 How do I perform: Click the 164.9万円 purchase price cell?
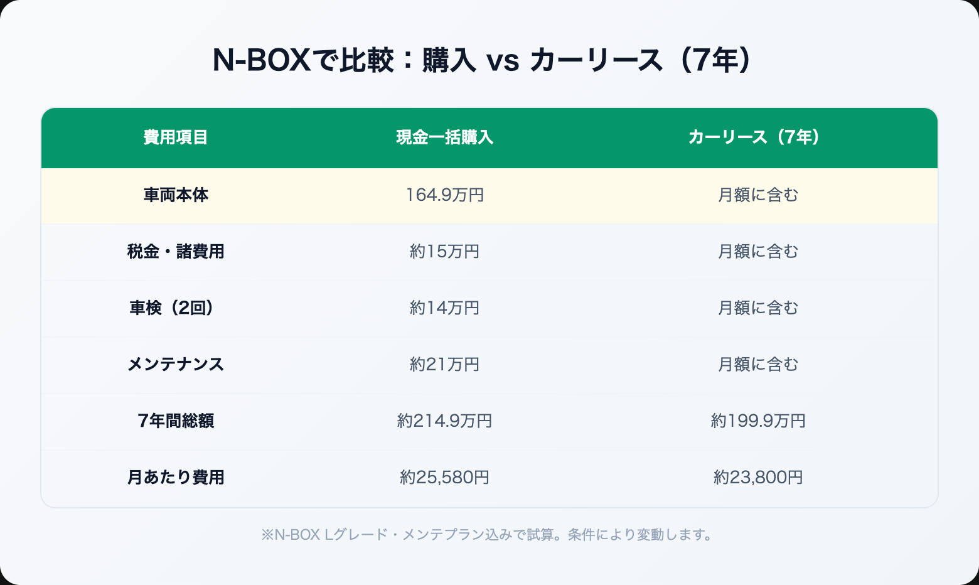[444, 195]
